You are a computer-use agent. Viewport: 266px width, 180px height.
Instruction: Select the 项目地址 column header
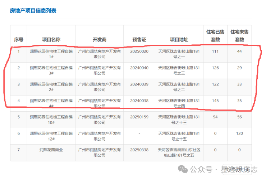(x=179, y=39)
